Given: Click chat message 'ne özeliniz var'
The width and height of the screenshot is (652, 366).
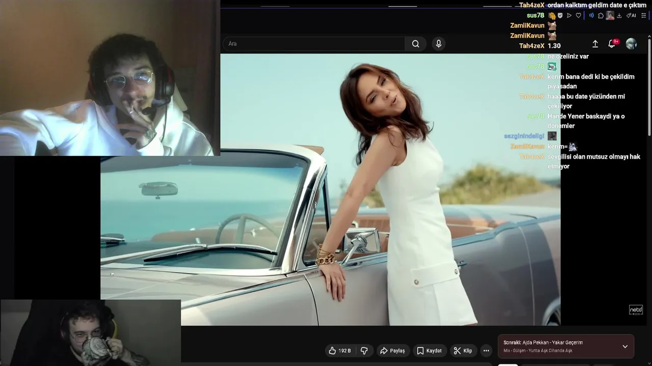Looking at the screenshot, I should [x=568, y=56].
